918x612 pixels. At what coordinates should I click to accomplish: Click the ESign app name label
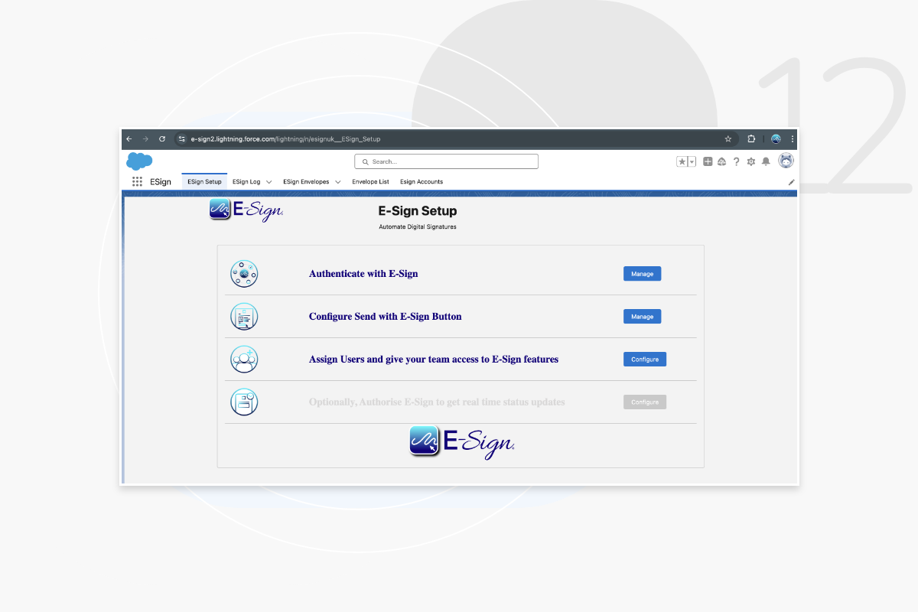pyautogui.click(x=161, y=182)
